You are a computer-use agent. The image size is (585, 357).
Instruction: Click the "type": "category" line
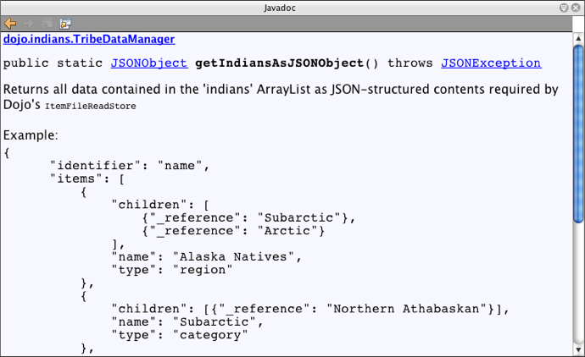(x=180, y=335)
